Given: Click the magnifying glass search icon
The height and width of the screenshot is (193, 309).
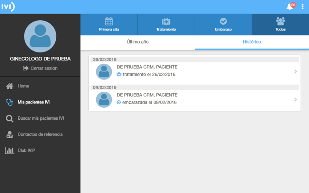Looking at the screenshot, I should pos(9,119).
